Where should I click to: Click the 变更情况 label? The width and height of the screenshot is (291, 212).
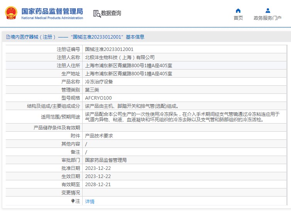[71, 193]
